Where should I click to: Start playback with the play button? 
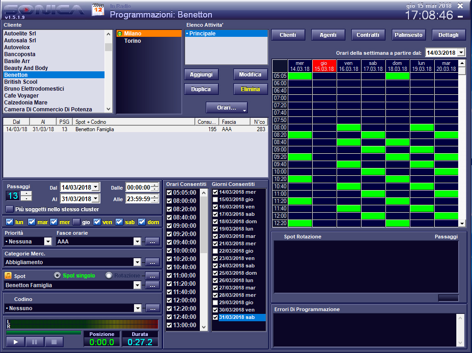[x=16, y=341]
